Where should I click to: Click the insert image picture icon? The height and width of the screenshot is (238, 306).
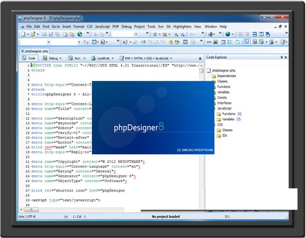(x=215, y=42)
